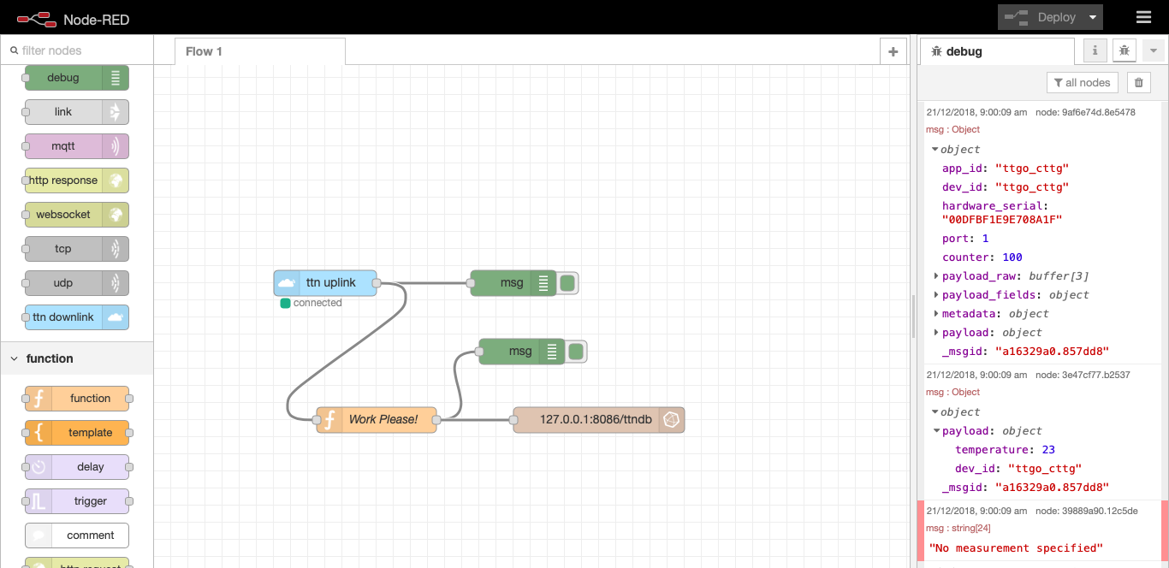Collapse the first debug message object
This screenshot has height=568, width=1169.
pos(935,150)
